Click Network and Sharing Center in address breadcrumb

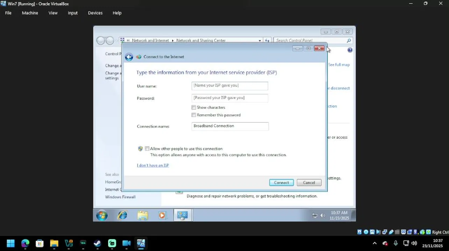(201, 40)
